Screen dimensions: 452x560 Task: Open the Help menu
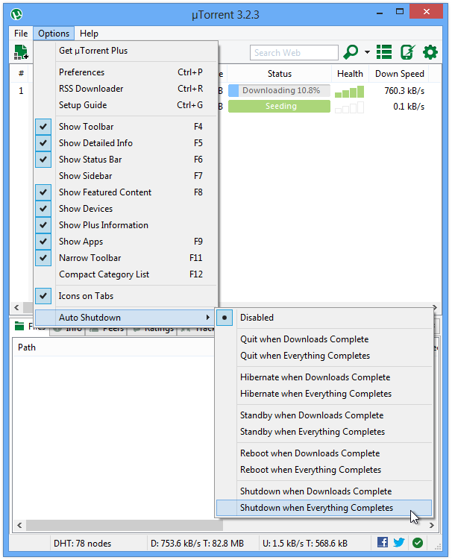coord(89,34)
